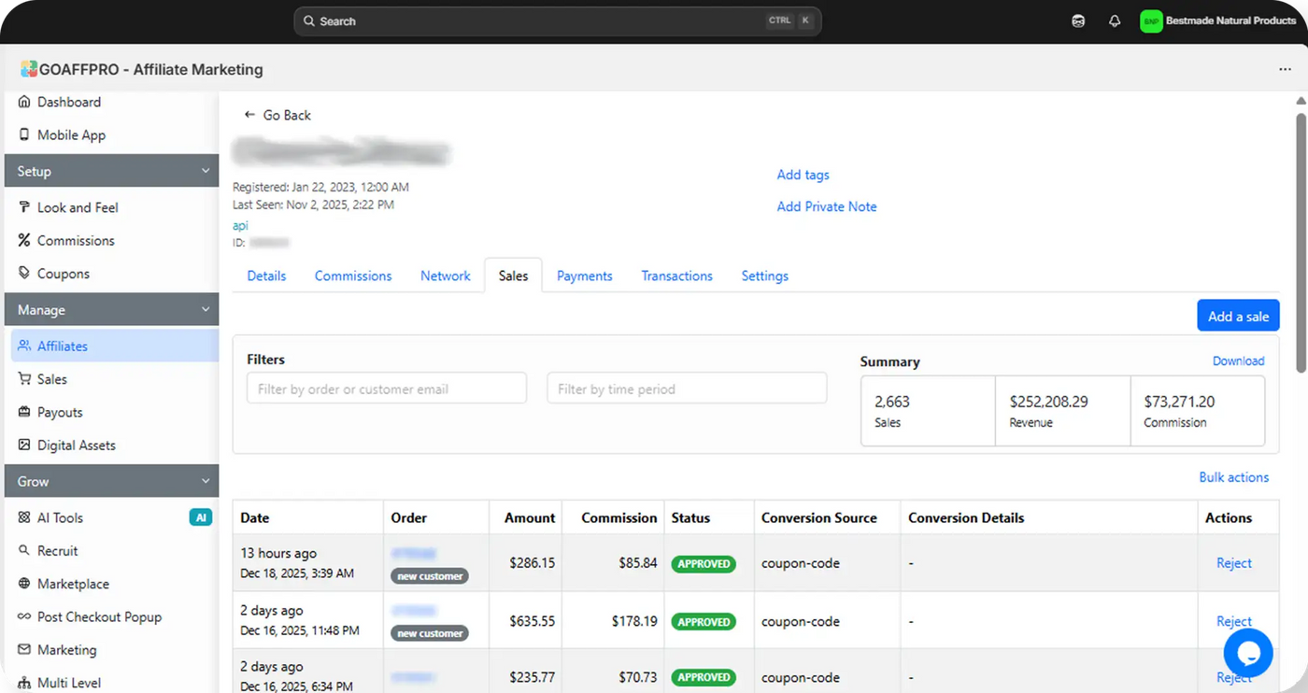
Task: Open the Mobile App section
Action: 73,134
